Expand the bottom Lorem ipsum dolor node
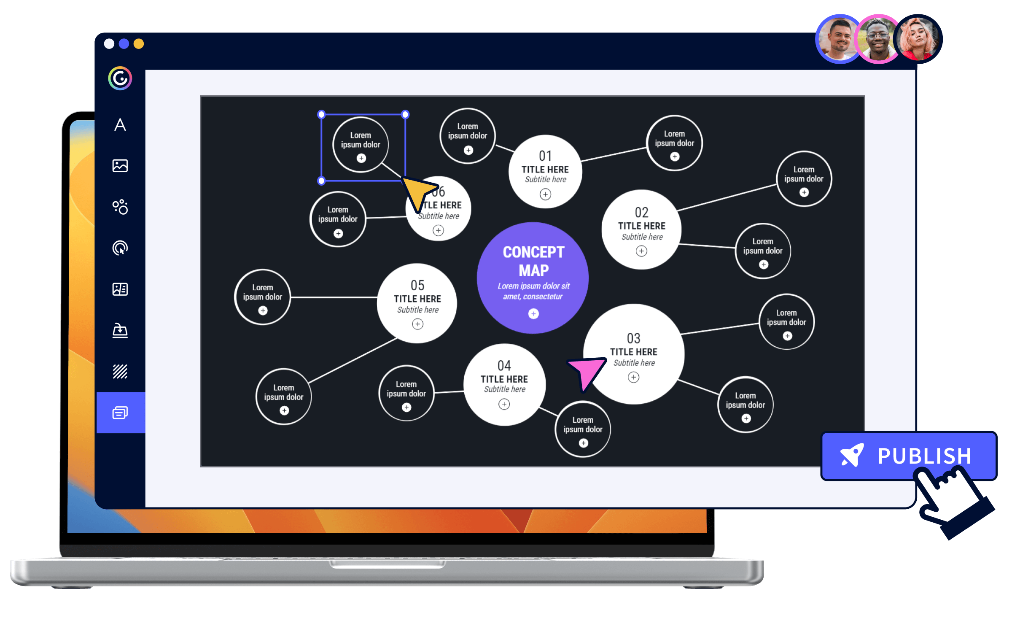Screen dimensions: 1012x618 [x=583, y=453]
